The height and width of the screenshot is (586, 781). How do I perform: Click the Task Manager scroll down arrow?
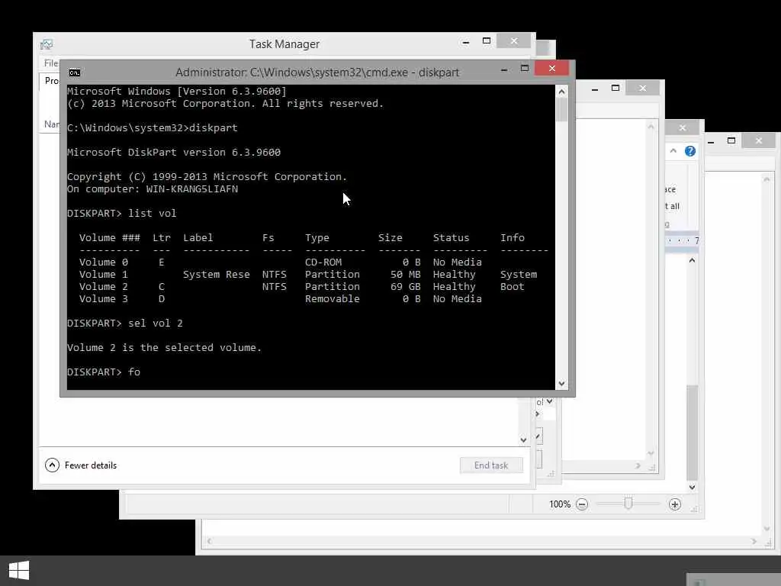(523, 439)
